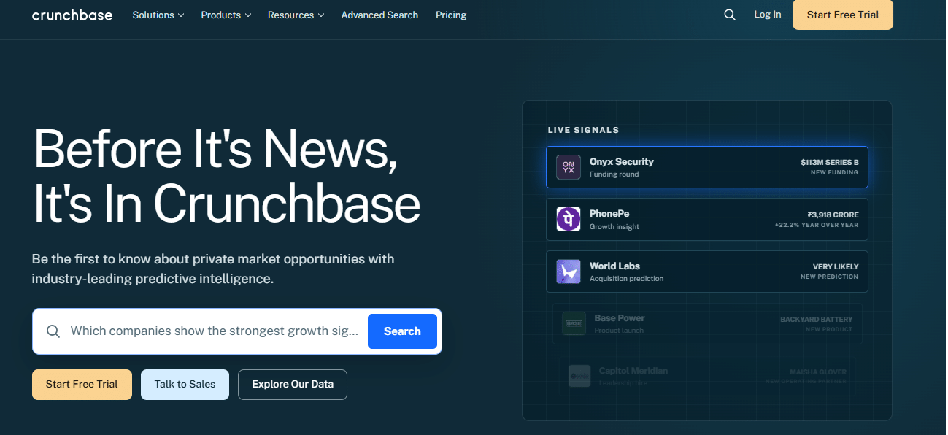Click the Capitol Meridian logo icon
The image size is (948, 435).
point(579,376)
